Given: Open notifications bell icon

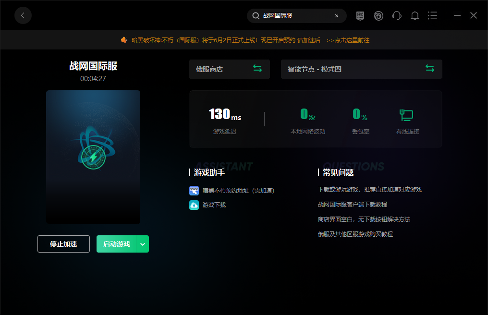Looking at the screenshot, I should pyautogui.click(x=415, y=15).
